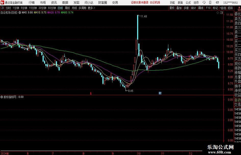Screen dimensions: 241x155
Task: Click 证券交易未登录 login link
Action: tap(140, 3)
